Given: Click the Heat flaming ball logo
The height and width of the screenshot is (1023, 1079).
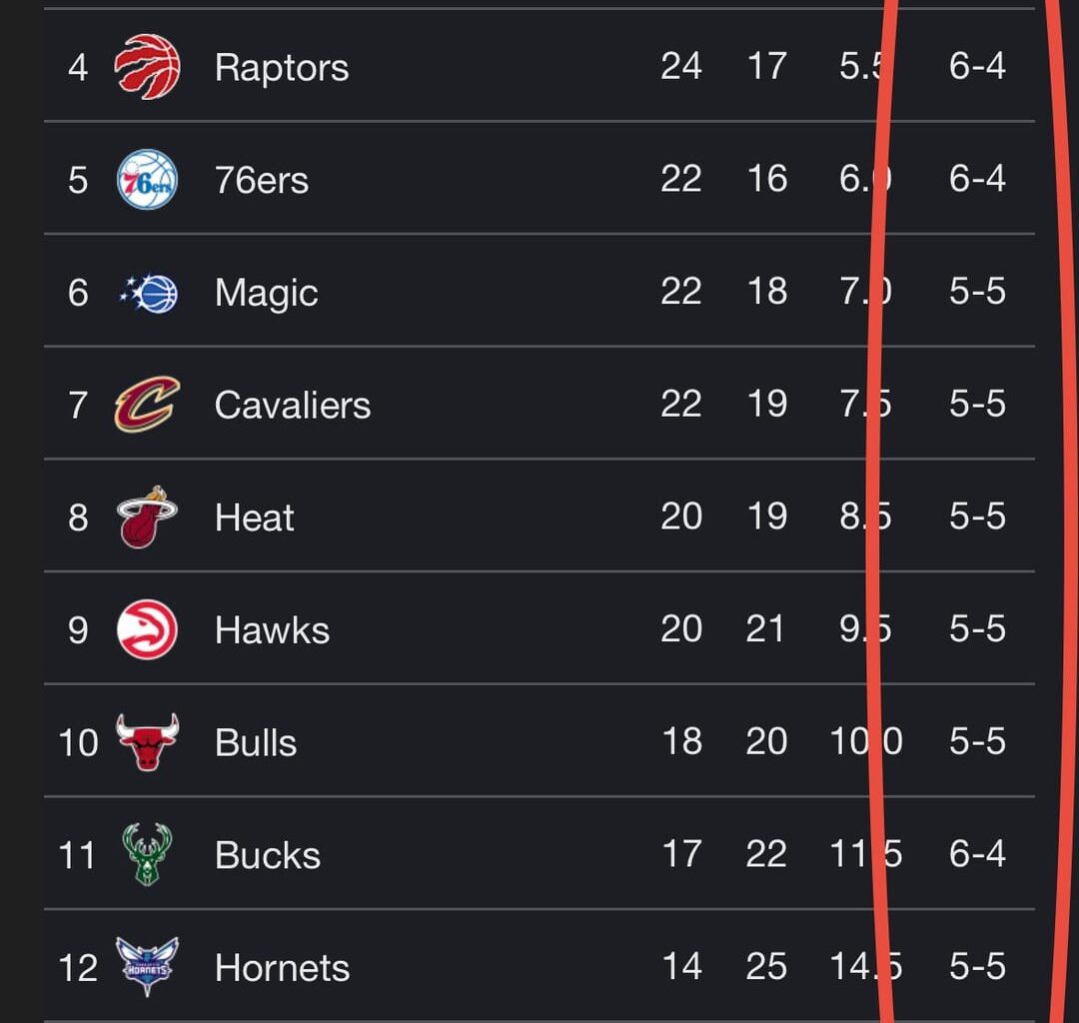Looking at the screenshot, I should [x=148, y=516].
